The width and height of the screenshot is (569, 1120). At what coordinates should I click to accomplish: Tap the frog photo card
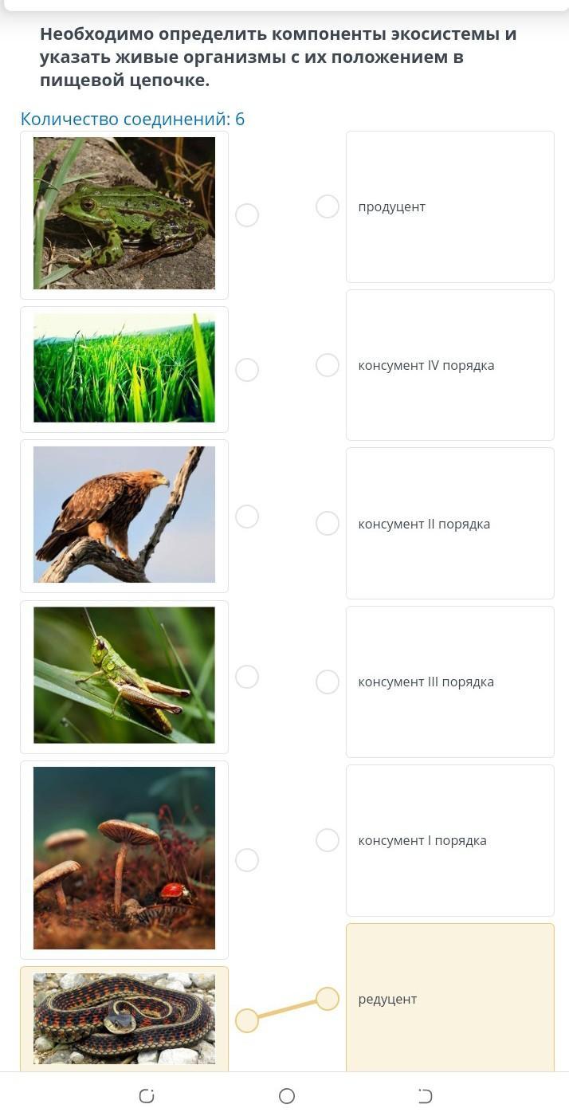[124, 215]
